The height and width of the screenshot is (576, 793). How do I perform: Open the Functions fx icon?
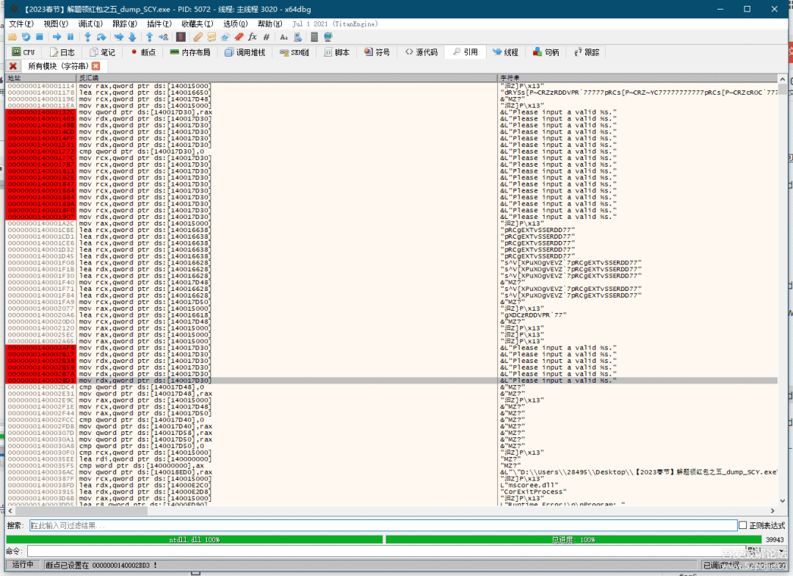(253, 37)
